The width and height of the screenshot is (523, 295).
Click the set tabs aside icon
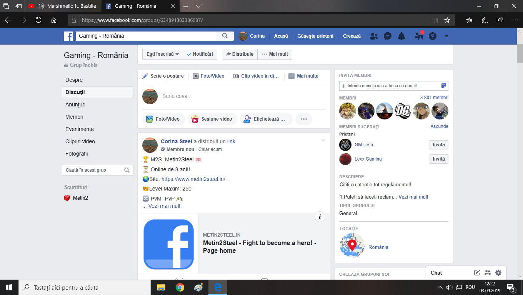click(x=19, y=6)
